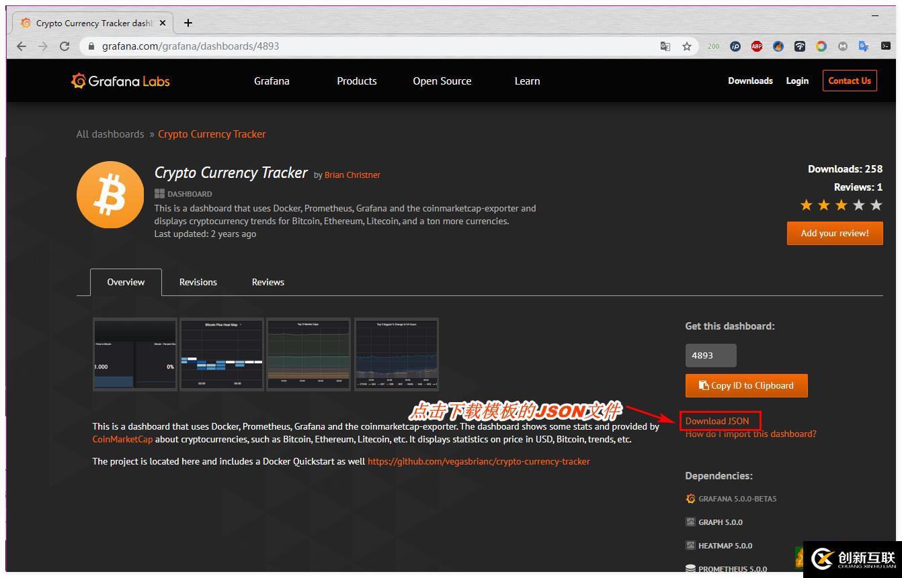Screen dimensions: 902x578
Task: Switch to the Revisions tab
Action: pos(198,282)
